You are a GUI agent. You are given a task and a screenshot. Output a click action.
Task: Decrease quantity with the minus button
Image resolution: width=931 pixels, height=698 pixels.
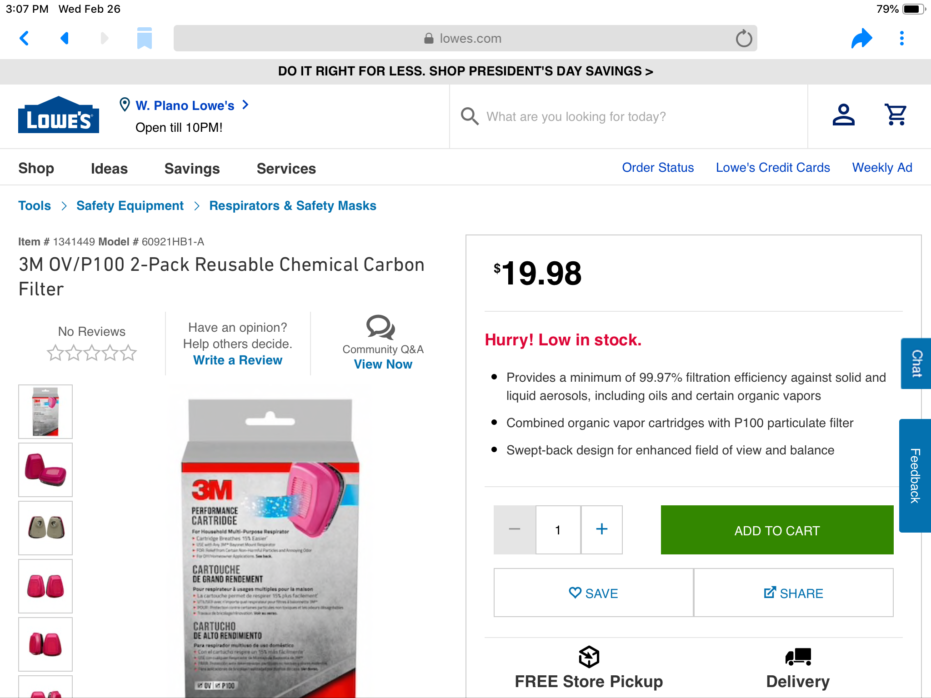tap(515, 529)
